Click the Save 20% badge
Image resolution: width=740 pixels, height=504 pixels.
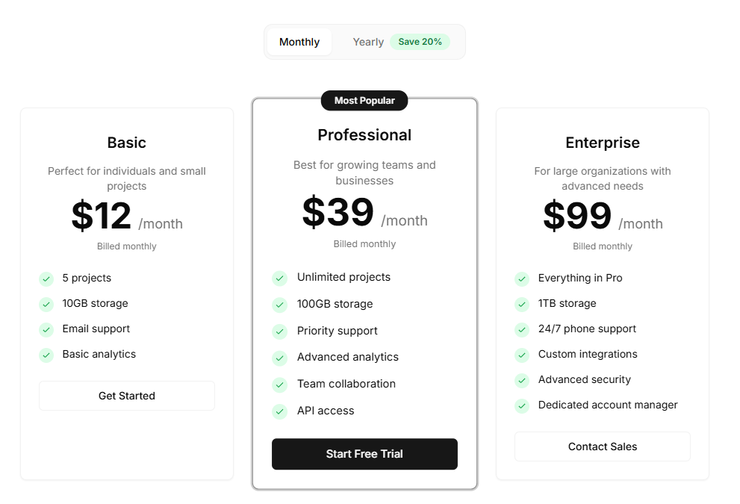tap(420, 42)
